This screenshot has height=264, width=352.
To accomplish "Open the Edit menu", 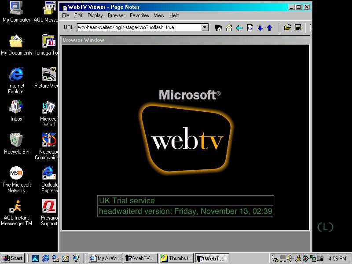I will pyautogui.click(x=78, y=15).
